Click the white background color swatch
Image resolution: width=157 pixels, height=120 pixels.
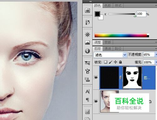point(102,18)
